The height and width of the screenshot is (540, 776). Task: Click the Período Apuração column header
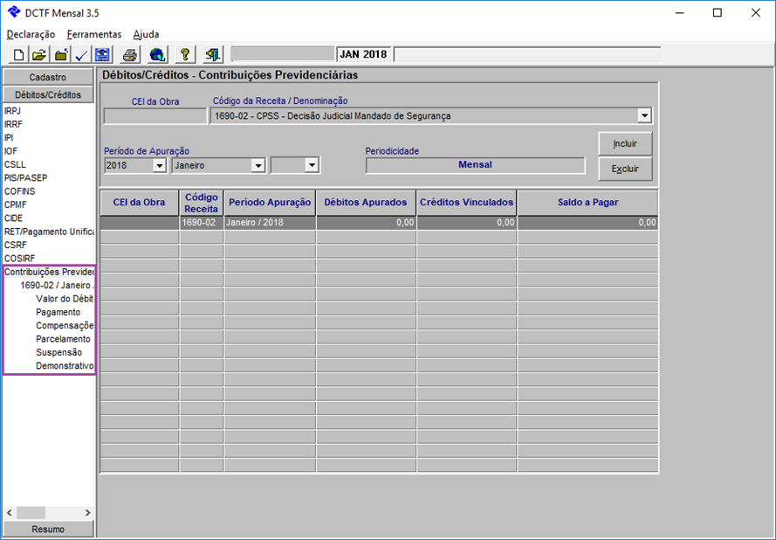(270, 203)
